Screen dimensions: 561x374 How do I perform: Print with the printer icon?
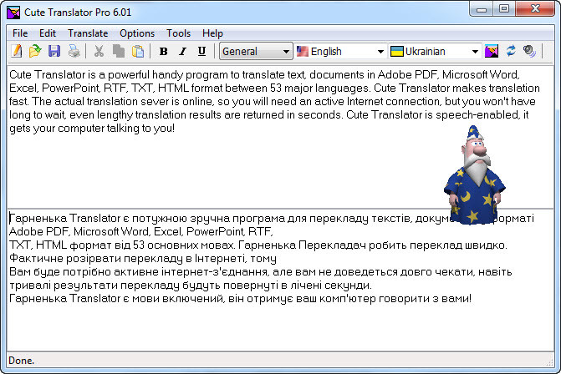[x=74, y=51]
